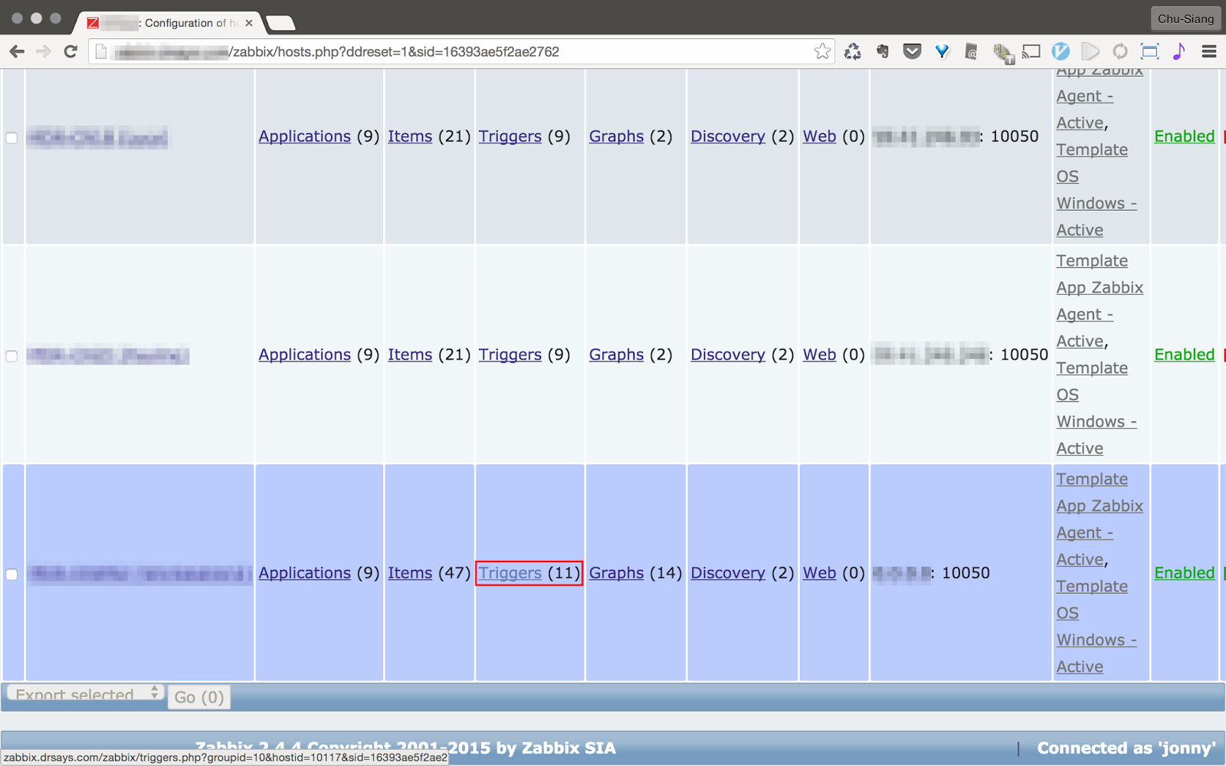
Task: Switch to the Configuration of hosts tab
Action: click(169, 23)
